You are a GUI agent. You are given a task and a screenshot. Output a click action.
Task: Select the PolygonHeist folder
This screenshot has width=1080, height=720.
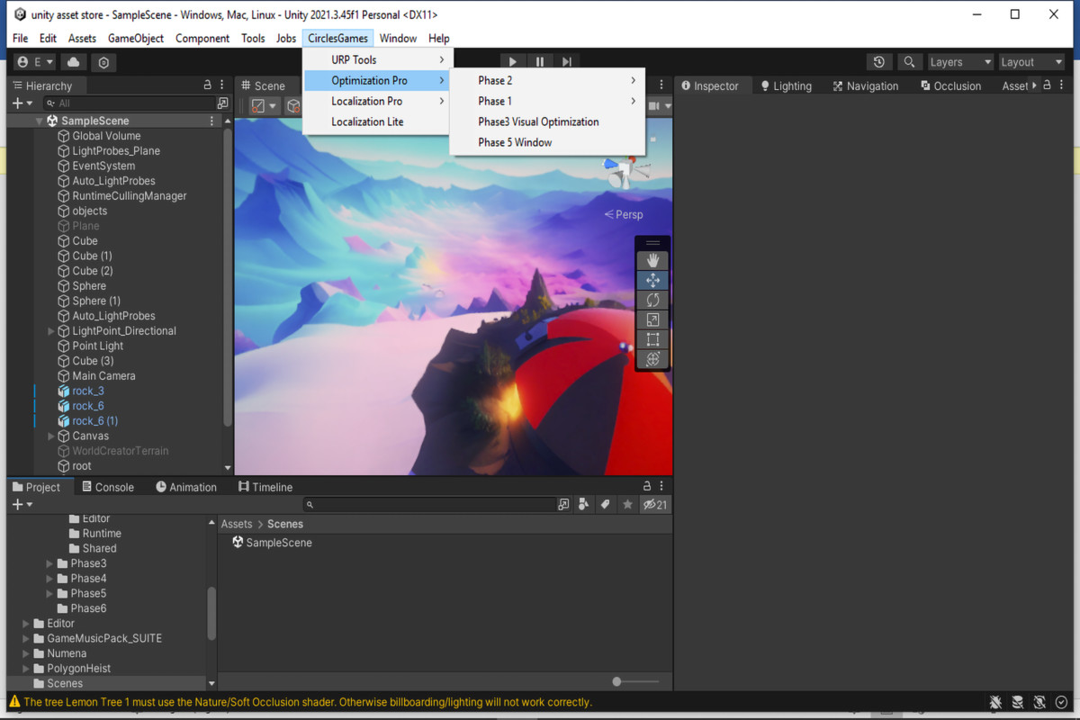[x=79, y=669]
